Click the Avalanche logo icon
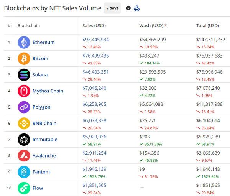The height and width of the screenshot is (196, 230). tap(24, 156)
